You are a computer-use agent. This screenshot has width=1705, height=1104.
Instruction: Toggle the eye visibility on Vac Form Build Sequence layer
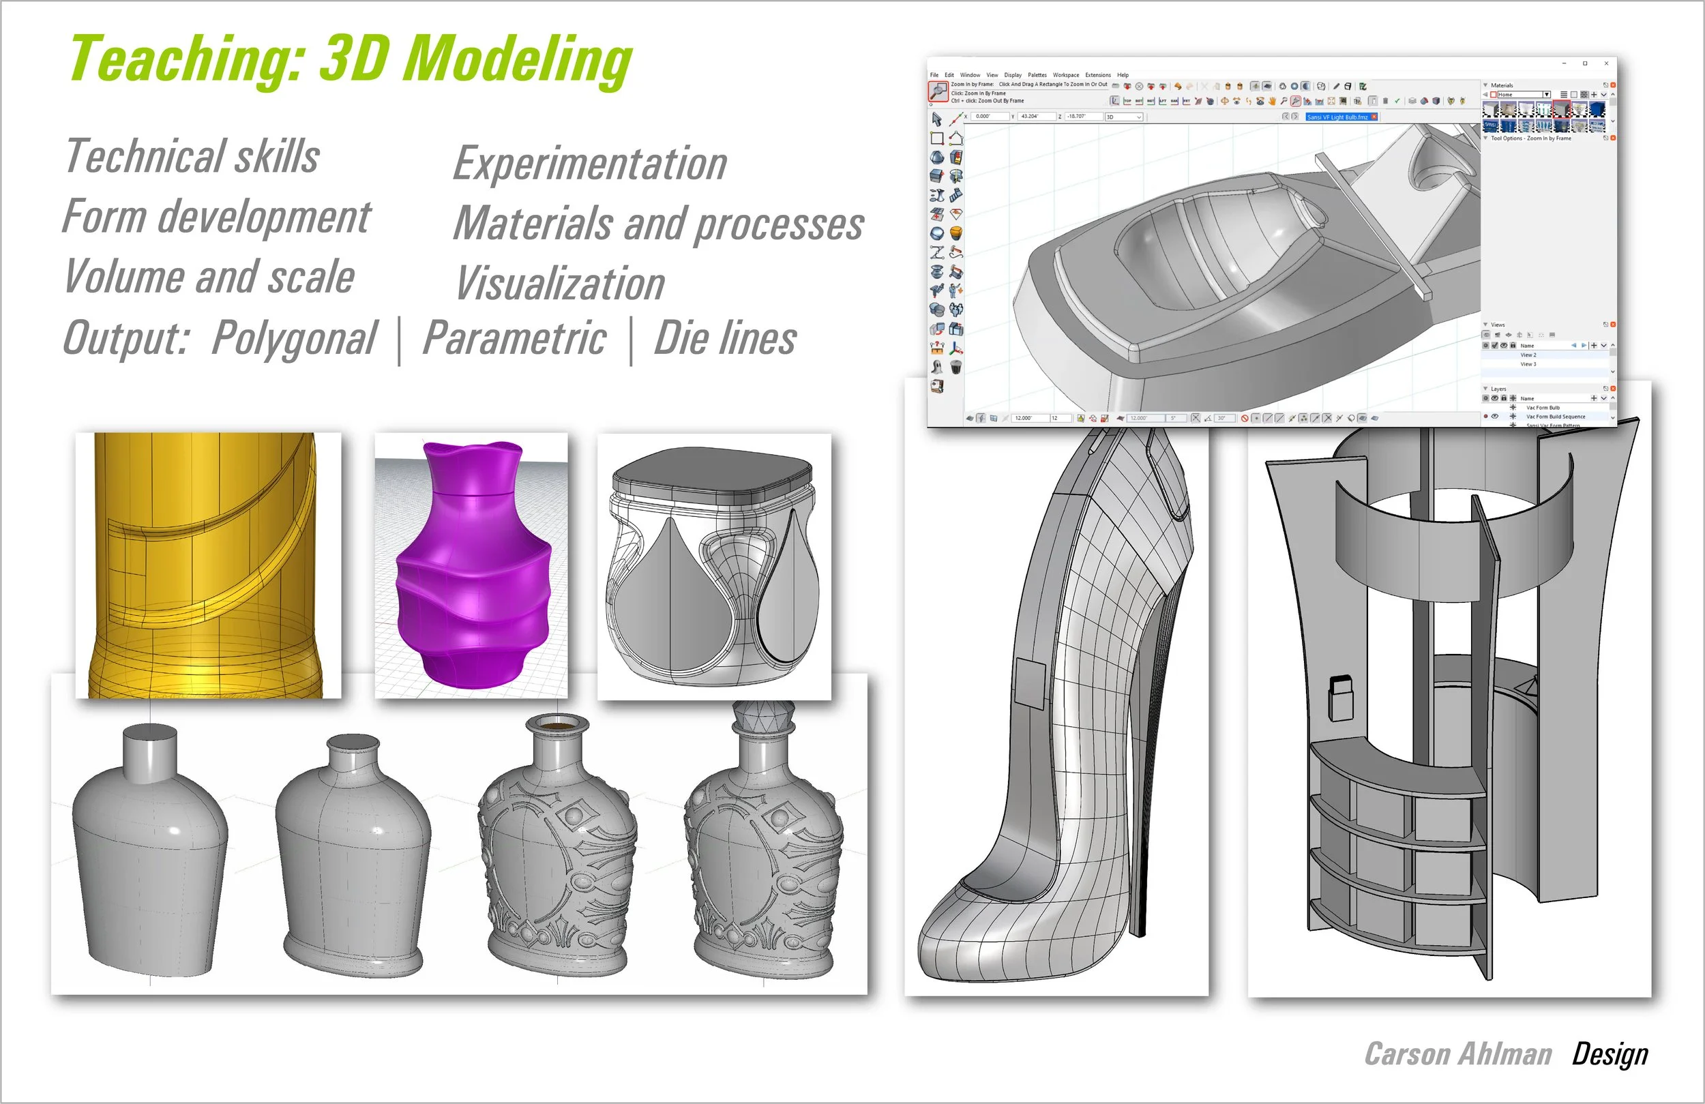[x=1494, y=417]
